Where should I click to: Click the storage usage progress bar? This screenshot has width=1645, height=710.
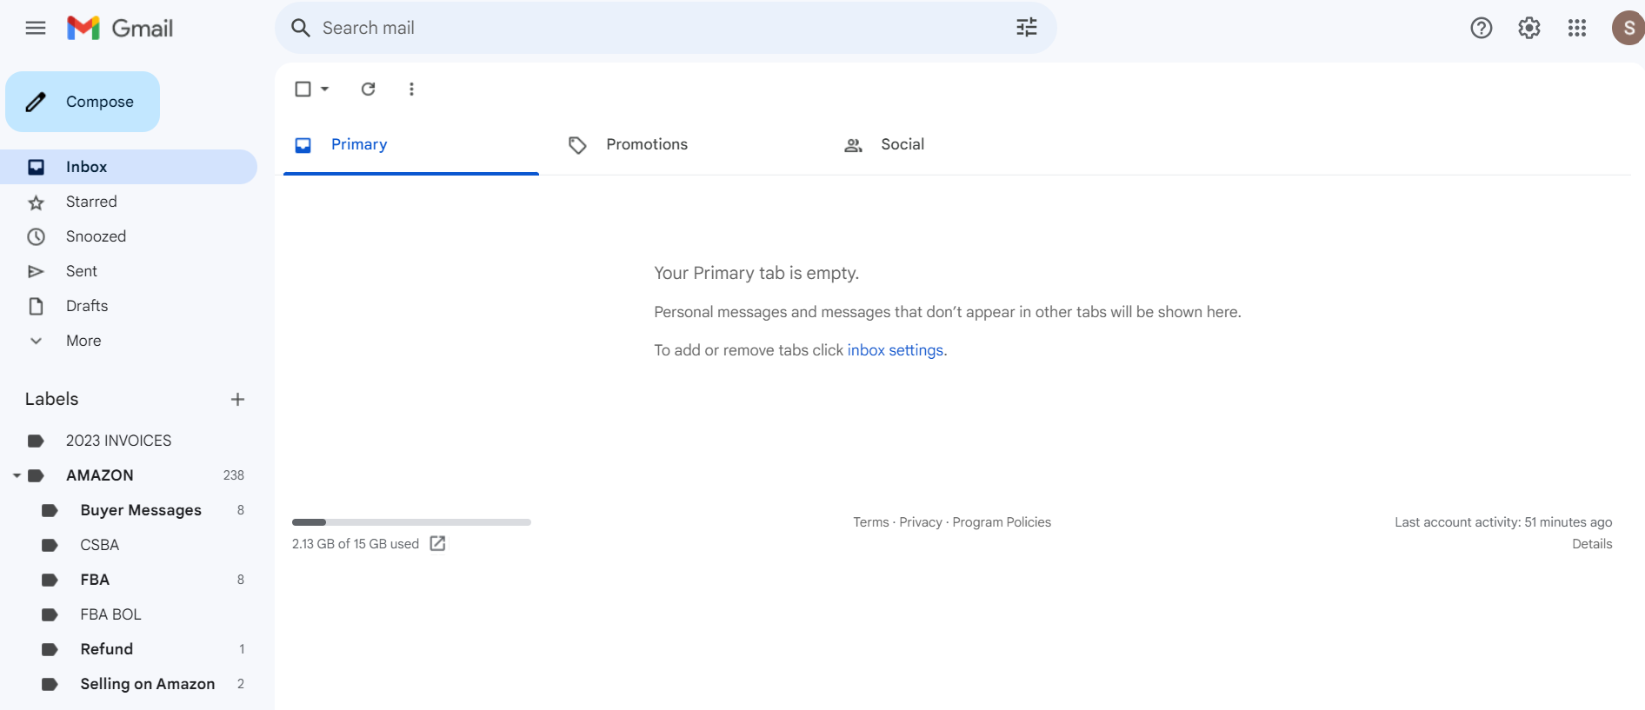411,522
